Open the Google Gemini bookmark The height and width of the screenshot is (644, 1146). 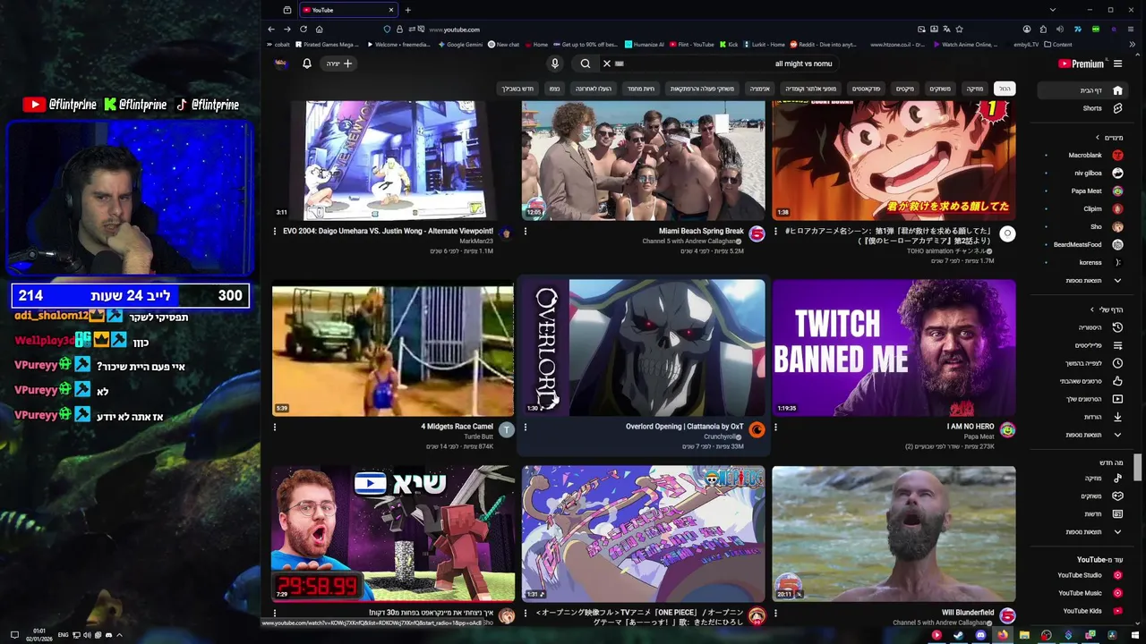[461, 45]
